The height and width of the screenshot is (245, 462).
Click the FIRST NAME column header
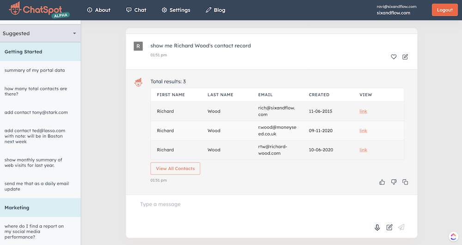(x=171, y=95)
